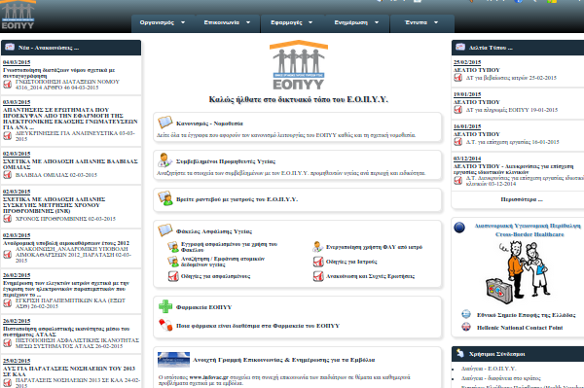Open the Ενημέρωση menu

coord(357,22)
